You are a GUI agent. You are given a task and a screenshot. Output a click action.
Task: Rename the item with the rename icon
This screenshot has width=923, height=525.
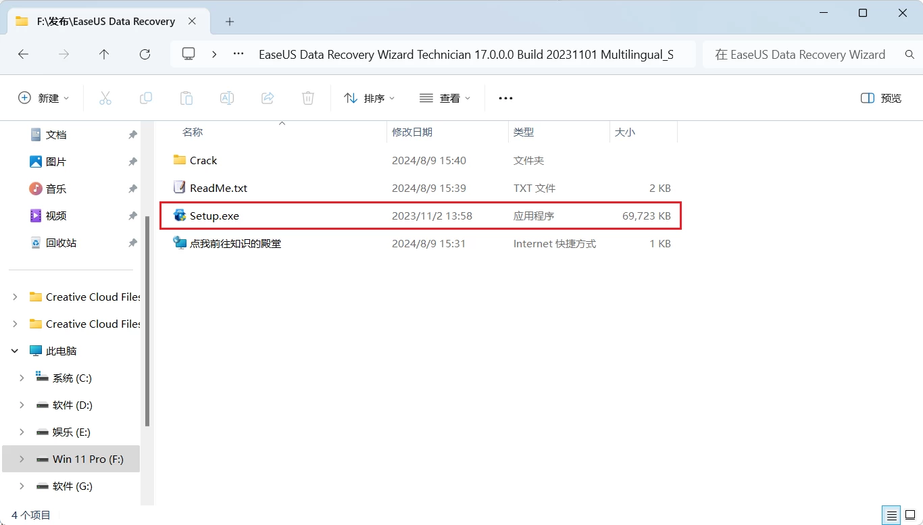(x=227, y=98)
